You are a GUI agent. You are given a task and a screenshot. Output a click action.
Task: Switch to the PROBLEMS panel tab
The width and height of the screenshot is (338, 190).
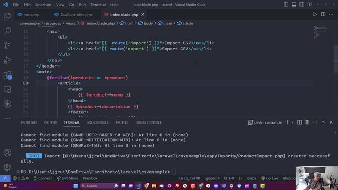click(29, 122)
